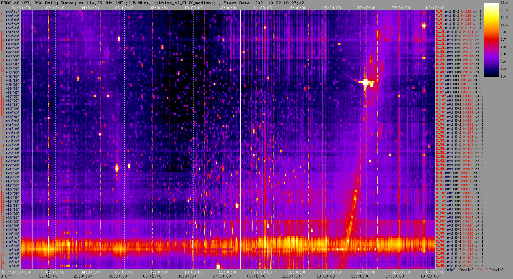Click the 'UTC>>' axis label
Screen dimensions: 513x279
pyautogui.click(x=6, y=276)
